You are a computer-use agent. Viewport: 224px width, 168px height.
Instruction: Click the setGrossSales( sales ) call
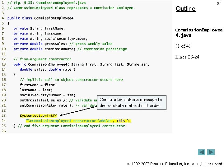43,100
